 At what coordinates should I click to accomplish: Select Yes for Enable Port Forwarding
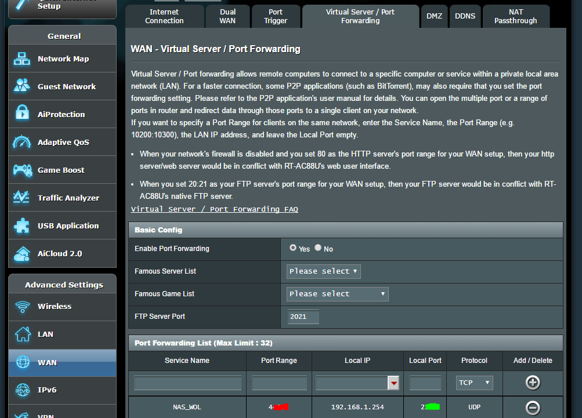(293, 248)
